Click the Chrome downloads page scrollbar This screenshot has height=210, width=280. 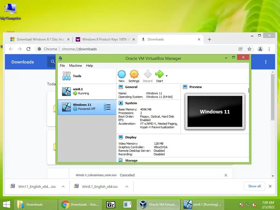pos(273,97)
